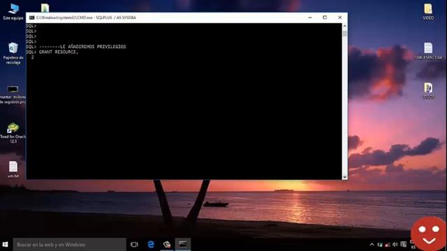Click the red battery tray icon
Viewport: 447px width, 251px height.
pyautogui.click(x=388, y=245)
